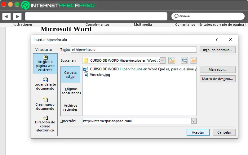This screenshot has width=248, height=155.
Task: Click the orange macOS minimize button
Action: (11, 4)
